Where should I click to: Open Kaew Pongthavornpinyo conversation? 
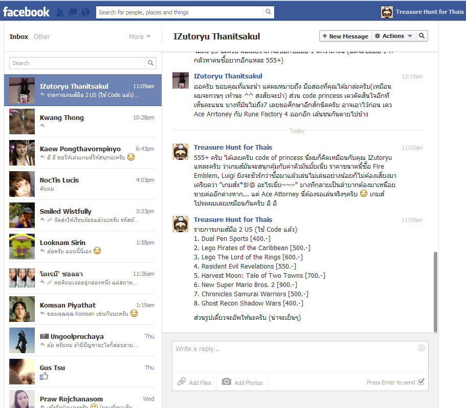click(x=83, y=153)
